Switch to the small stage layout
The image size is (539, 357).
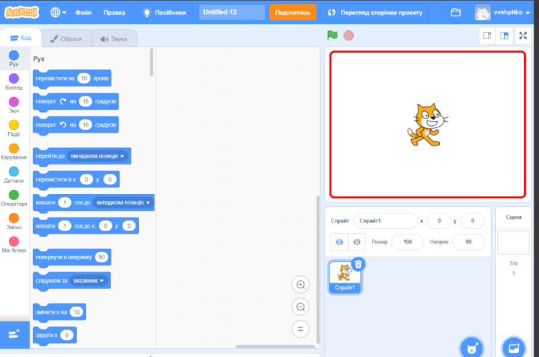[x=487, y=35]
